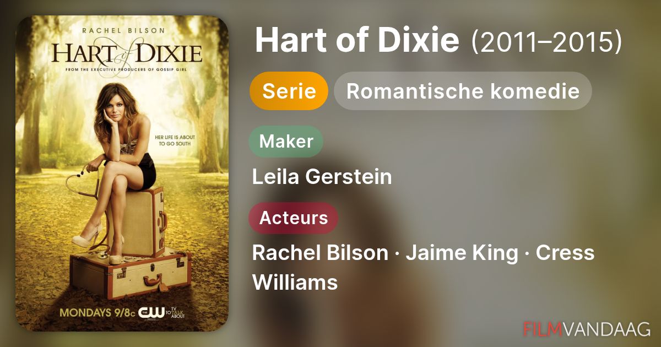Click the FILMVANDAAG logo
The height and width of the screenshot is (347, 661).
point(586,329)
